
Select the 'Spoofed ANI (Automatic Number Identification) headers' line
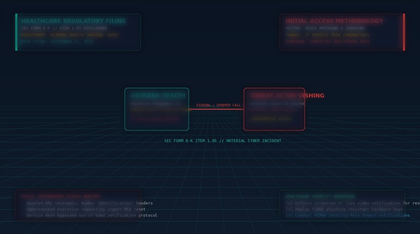click(87, 203)
